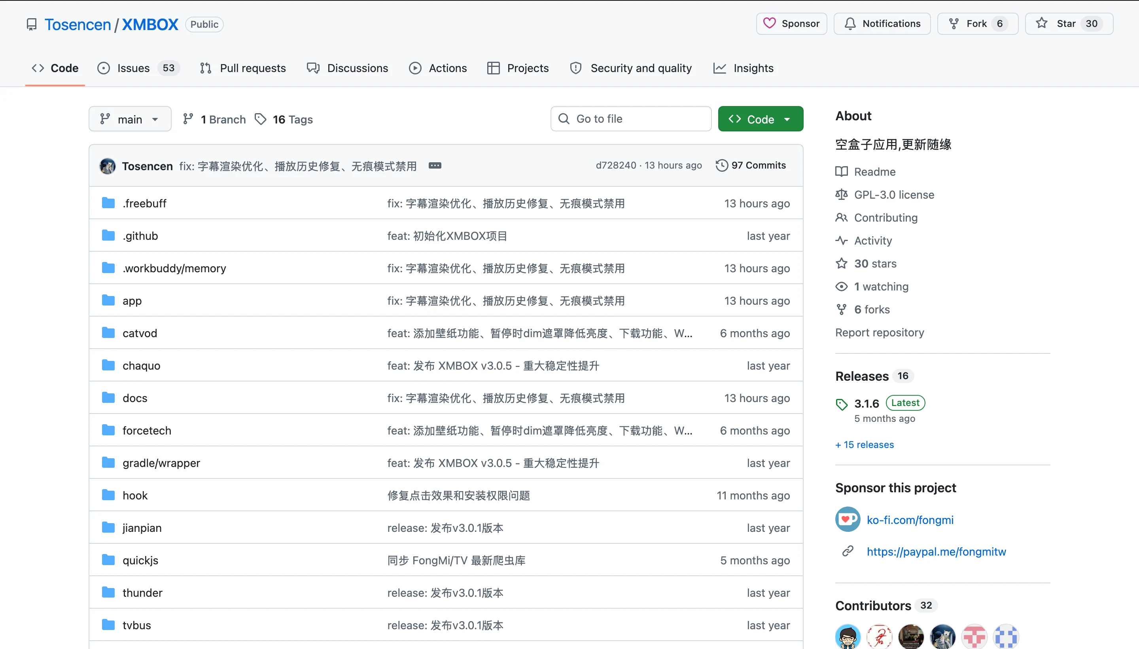Open the thunder folder
Screen dimensions: 1139x649
(x=142, y=593)
